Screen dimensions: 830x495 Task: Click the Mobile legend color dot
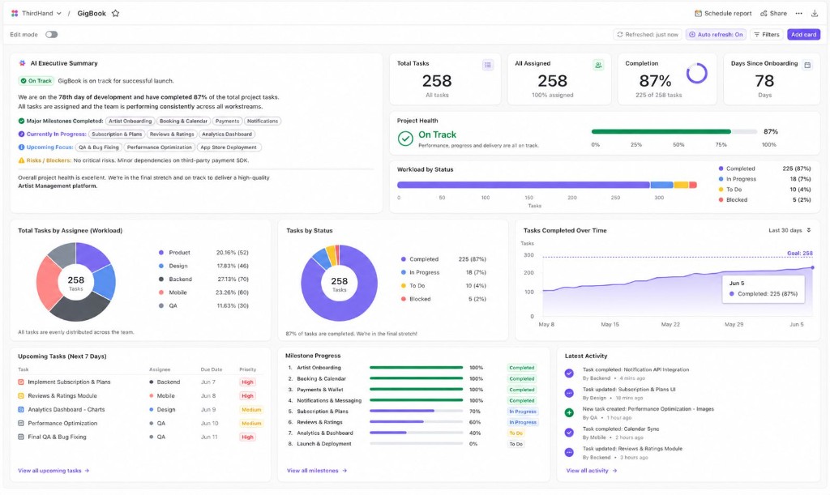point(161,292)
